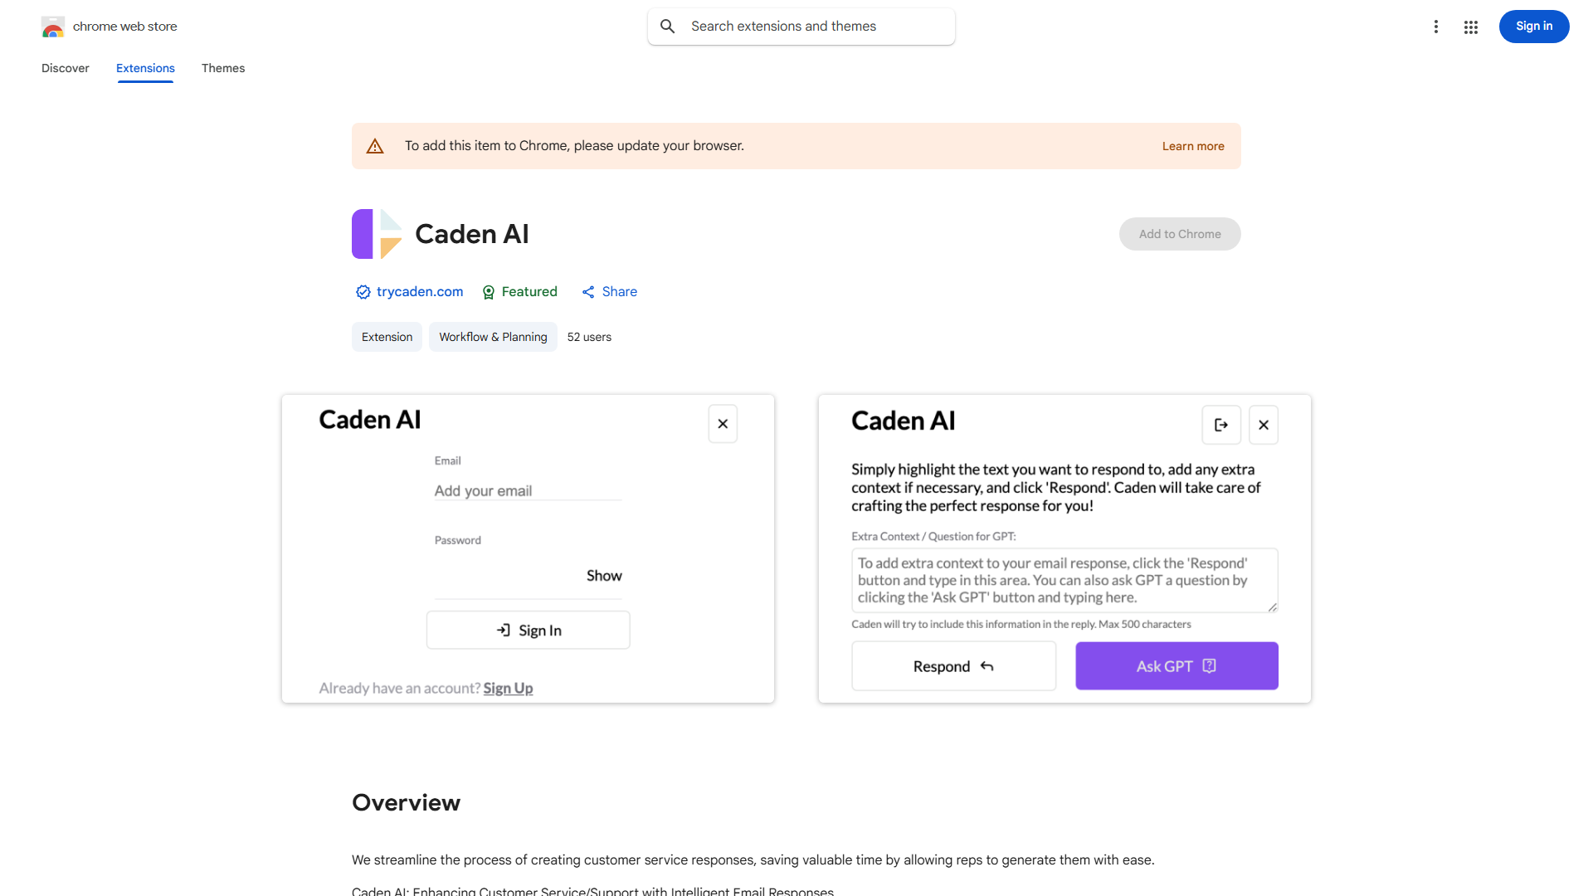The image size is (1593, 896).
Task: Click the first Caden AI sign-in screenshot
Action: click(x=528, y=548)
